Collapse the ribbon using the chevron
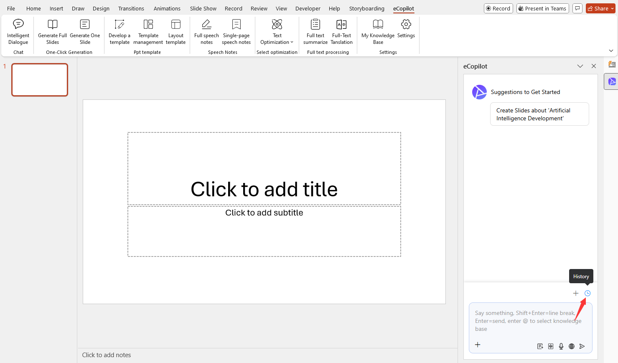The width and height of the screenshot is (618, 363). (611, 51)
